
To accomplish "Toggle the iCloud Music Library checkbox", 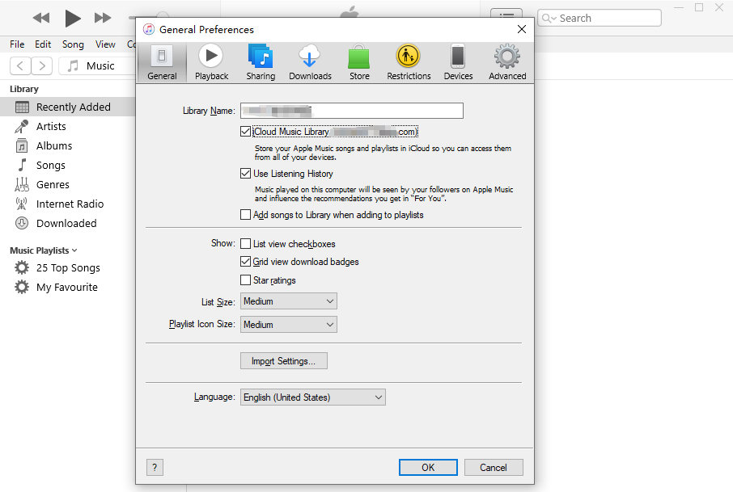I will click(245, 132).
